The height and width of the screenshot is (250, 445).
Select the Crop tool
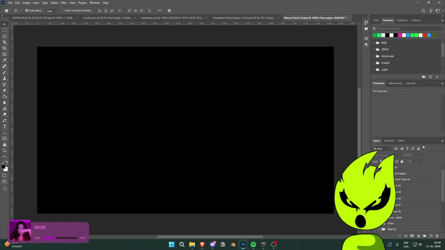(x=5, y=48)
